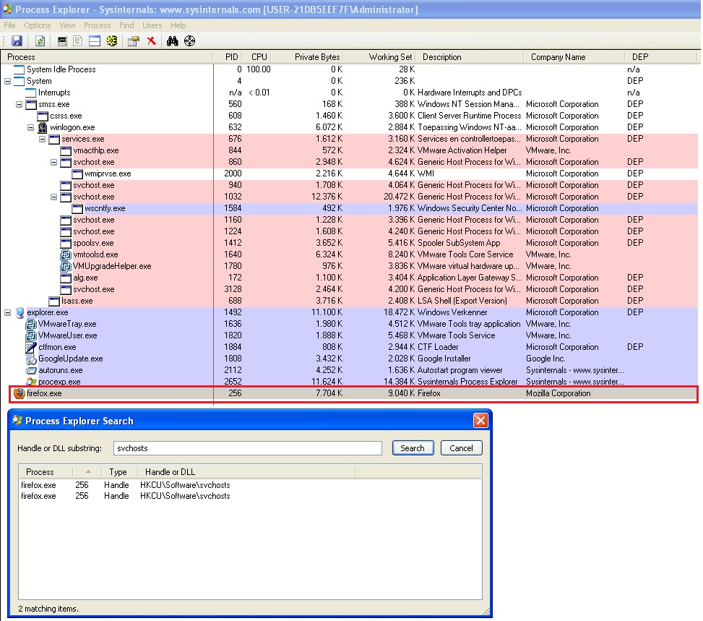Screen dimensions: 703x621
Task: Collapse the smss.exe tree node
Action: point(20,105)
